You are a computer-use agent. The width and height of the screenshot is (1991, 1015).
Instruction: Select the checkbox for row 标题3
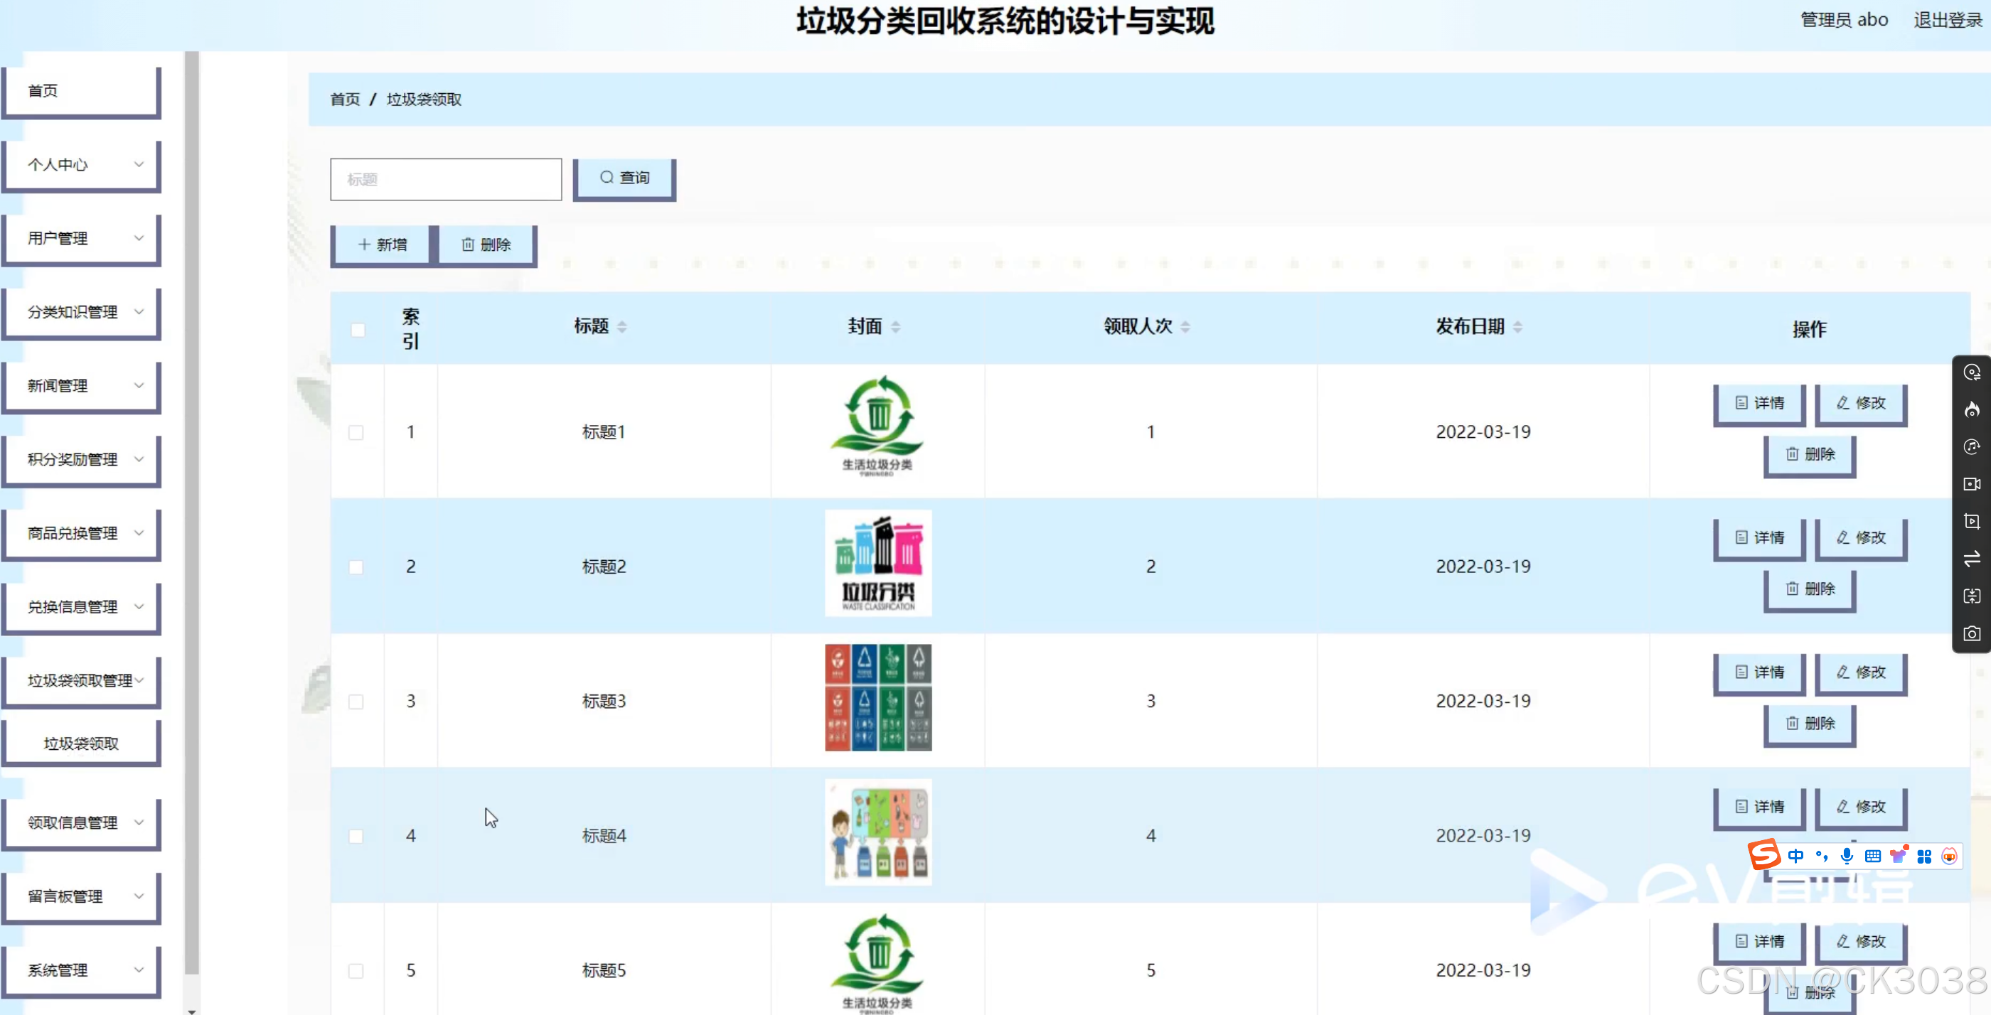pyautogui.click(x=356, y=702)
